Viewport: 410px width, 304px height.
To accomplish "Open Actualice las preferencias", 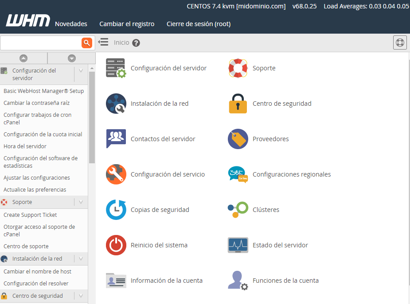I will pyautogui.click(x=35, y=190).
